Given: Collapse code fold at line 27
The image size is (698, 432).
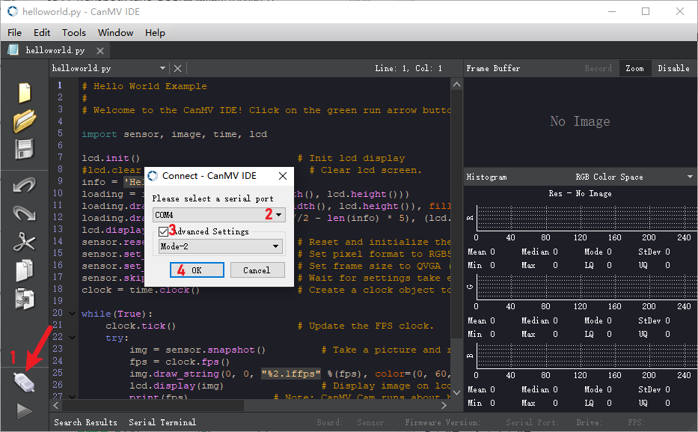Looking at the screenshot, I should click(72, 396).
